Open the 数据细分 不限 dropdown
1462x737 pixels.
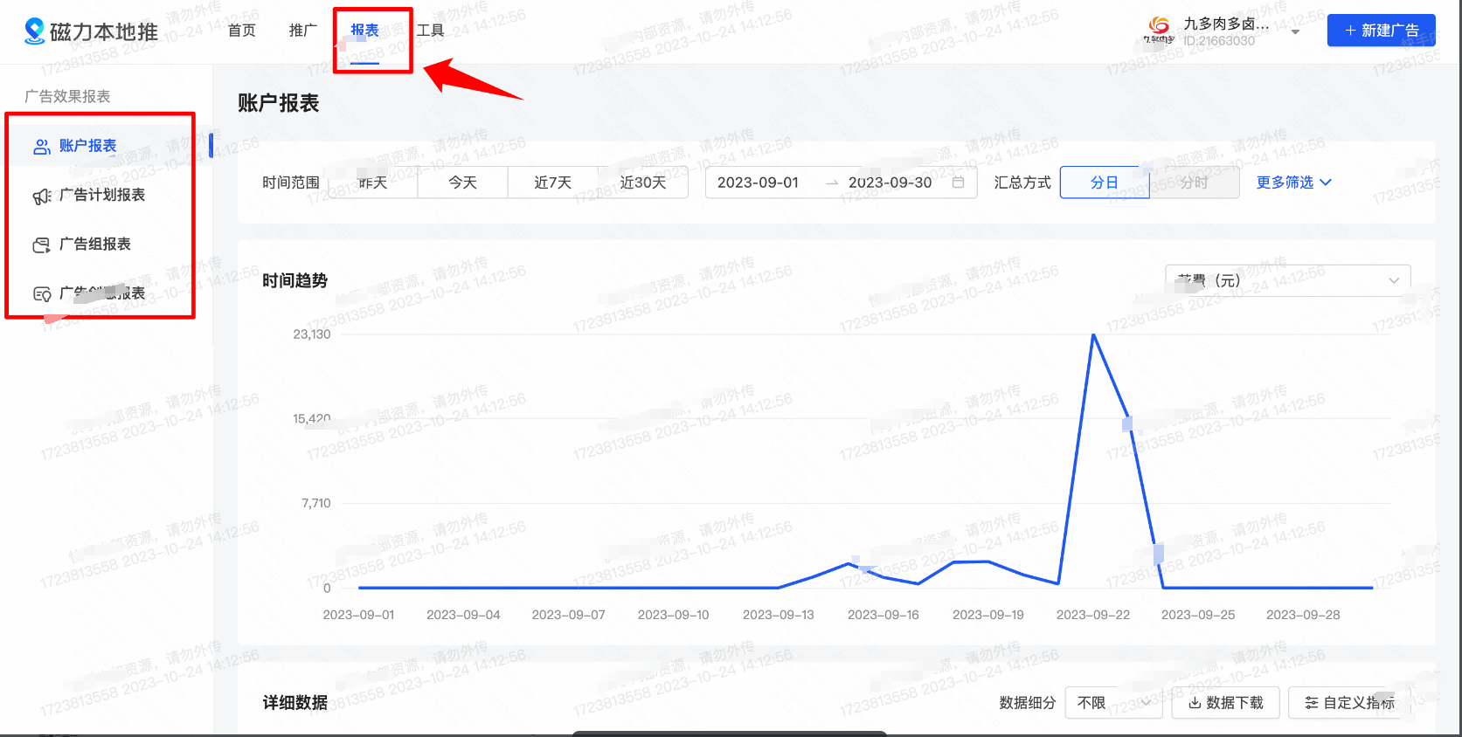[1113, 703]
